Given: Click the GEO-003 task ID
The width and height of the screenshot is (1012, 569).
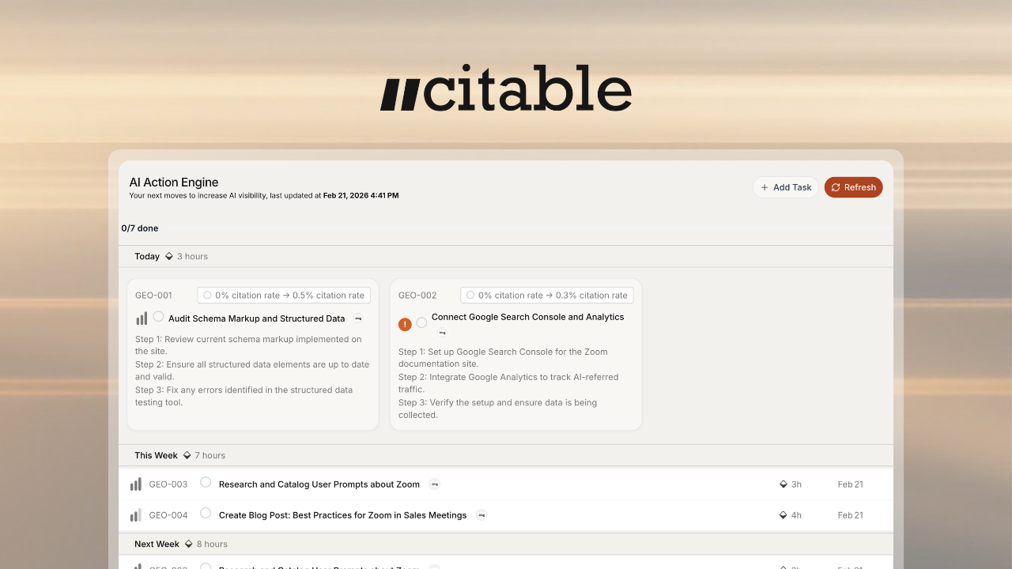Looking at the screenshot, I should 168,484.
